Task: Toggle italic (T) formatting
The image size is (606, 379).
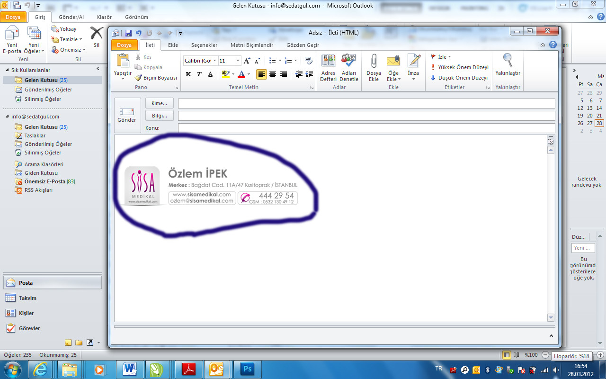Action: coord(199,74)
